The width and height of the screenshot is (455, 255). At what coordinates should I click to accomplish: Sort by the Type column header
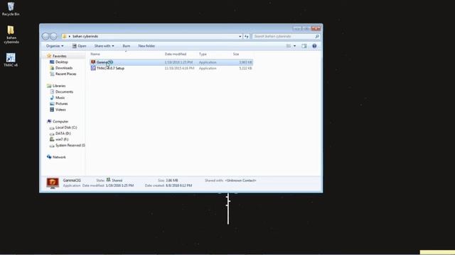[x=203, y=54]
